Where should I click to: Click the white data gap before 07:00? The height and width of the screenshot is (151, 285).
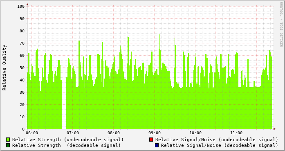click(x=64, y=104)
